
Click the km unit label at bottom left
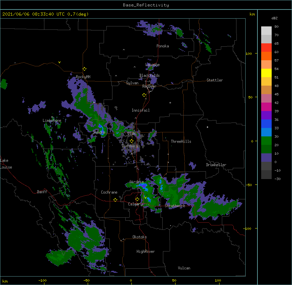point(5,281)
